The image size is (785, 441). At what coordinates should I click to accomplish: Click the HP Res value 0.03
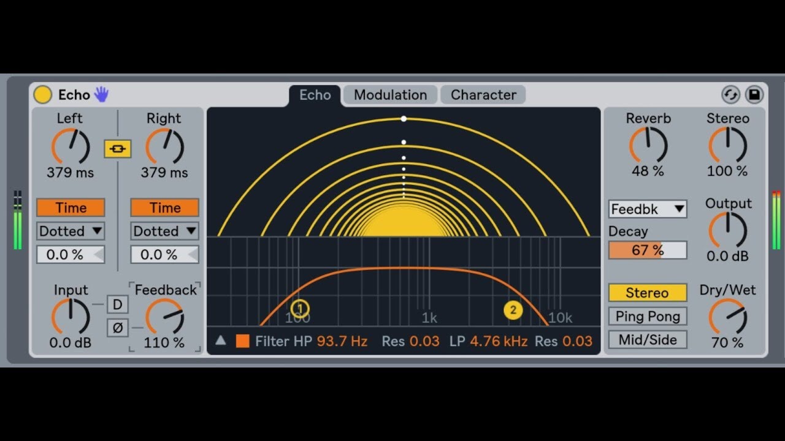click(424, 341)
